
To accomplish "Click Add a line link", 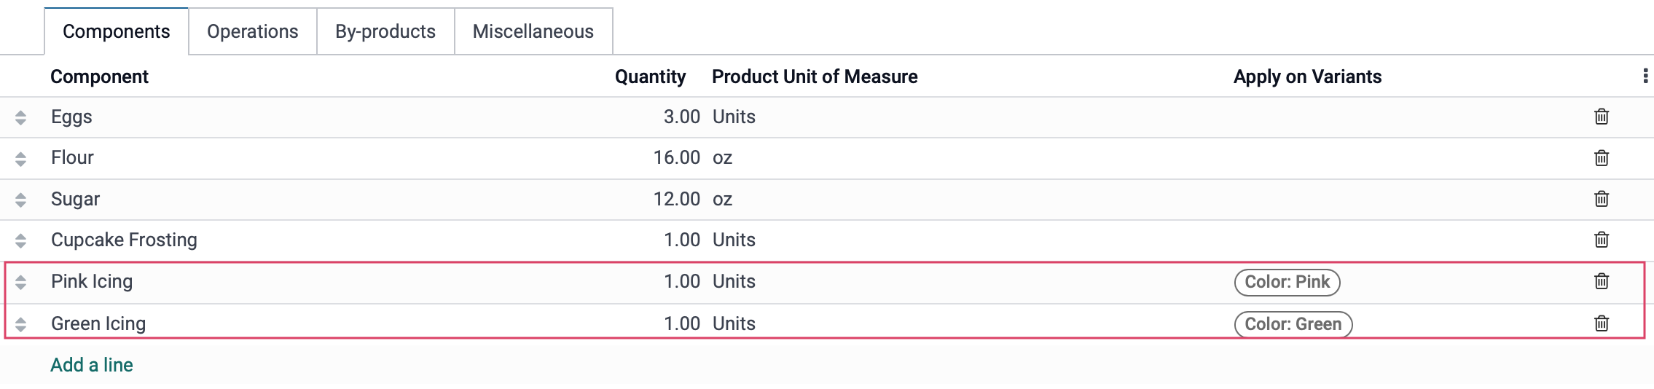I will tap(92, 365).
